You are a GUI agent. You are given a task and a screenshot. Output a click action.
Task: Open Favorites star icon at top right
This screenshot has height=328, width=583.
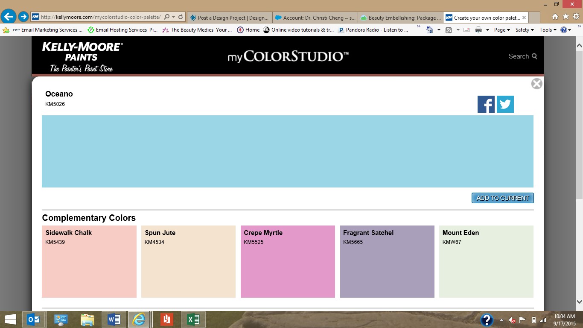[x=566, y=17]
